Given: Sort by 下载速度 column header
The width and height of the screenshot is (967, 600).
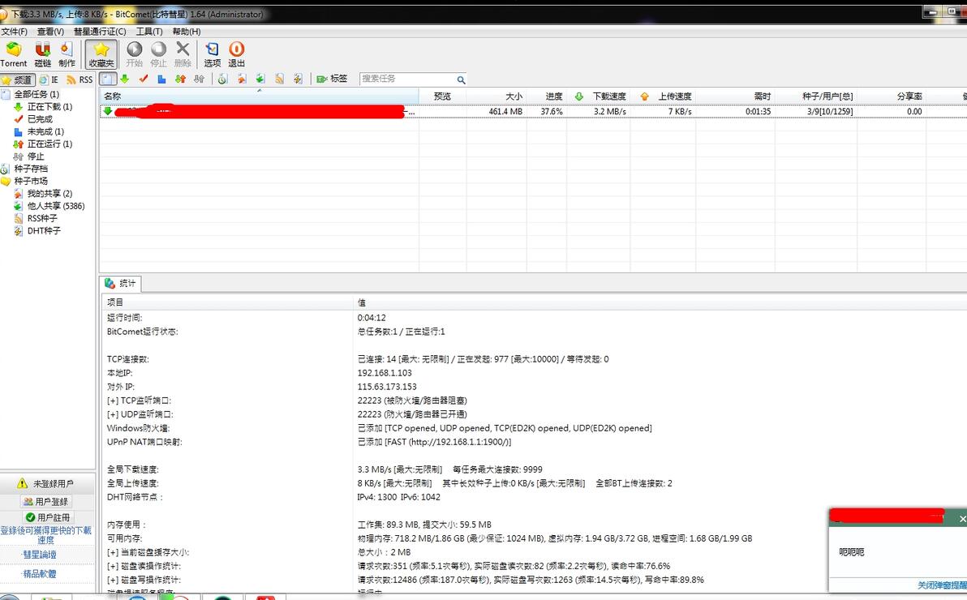Looking at the screenshot, I should point(598,96).
